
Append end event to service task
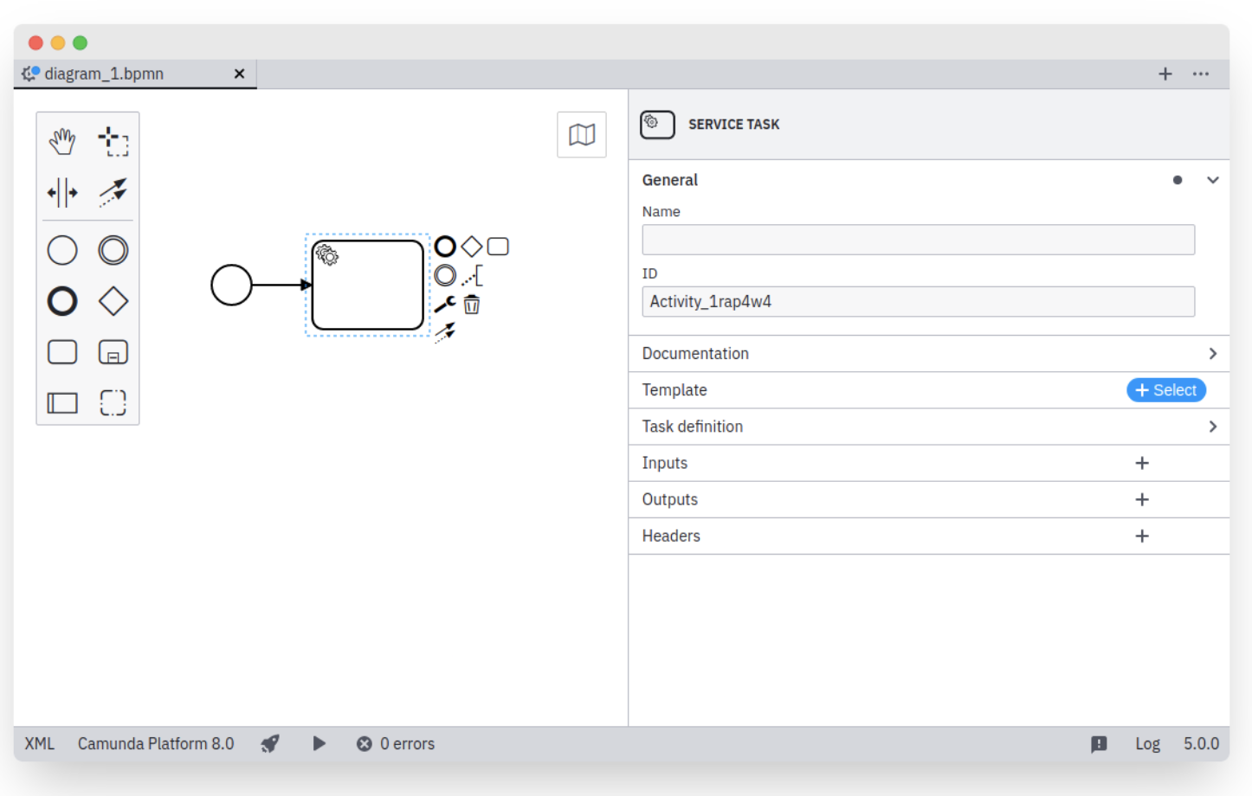pos(445,247)
